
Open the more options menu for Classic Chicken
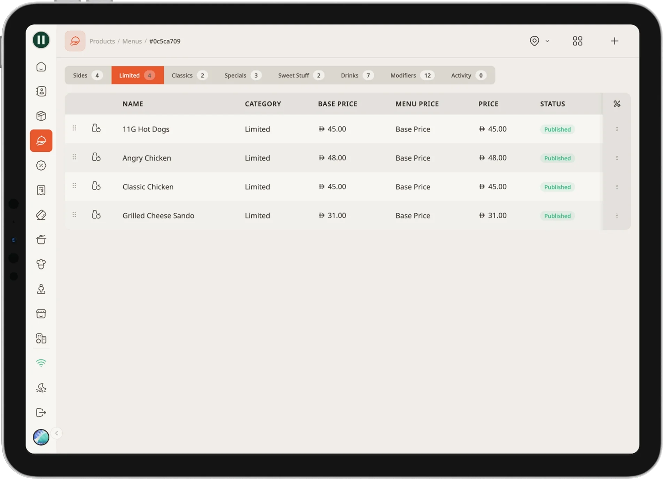(x=617, y=187)
